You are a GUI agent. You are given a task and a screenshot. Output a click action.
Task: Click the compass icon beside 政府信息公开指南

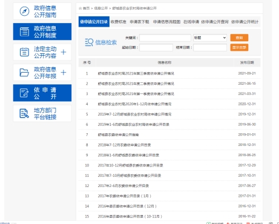[x=24, y=12]
